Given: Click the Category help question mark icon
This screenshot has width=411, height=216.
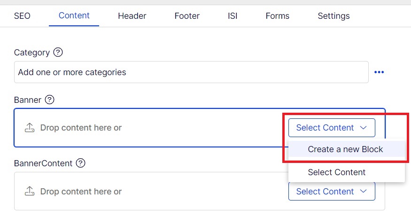Looking at the screenshot, I should 58,53.
